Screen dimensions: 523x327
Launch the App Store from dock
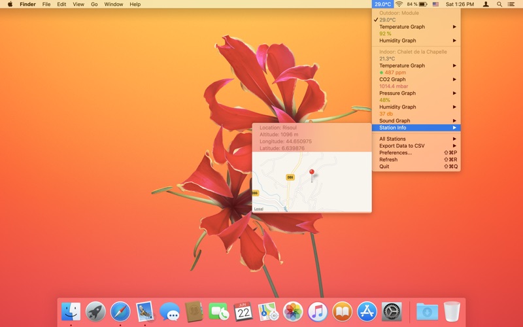[x=367, y=311]
